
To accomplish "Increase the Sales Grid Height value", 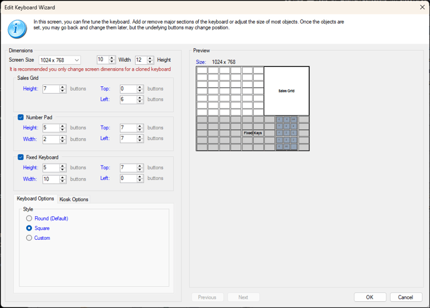I will 63,87.
